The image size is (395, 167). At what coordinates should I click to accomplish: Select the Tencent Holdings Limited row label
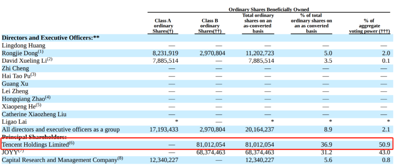[35, 145]
